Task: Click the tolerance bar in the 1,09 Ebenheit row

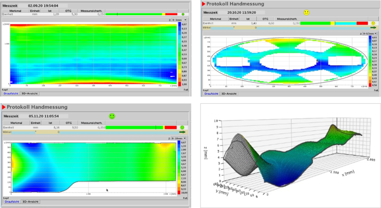Action: (x=141, y=14)
